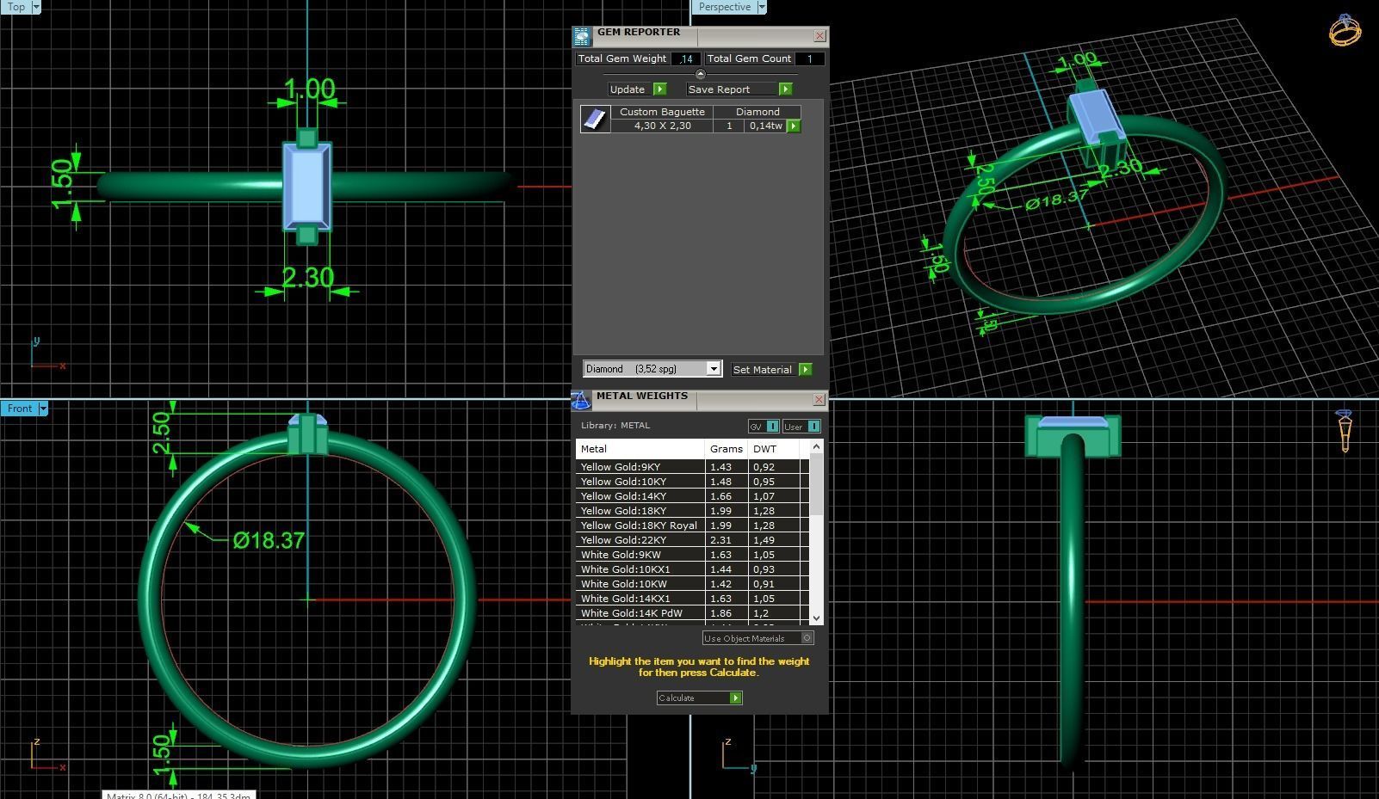The image size is (1379, 799).
Task: Click the Top viewport label
Action: (x=16, y=7)
